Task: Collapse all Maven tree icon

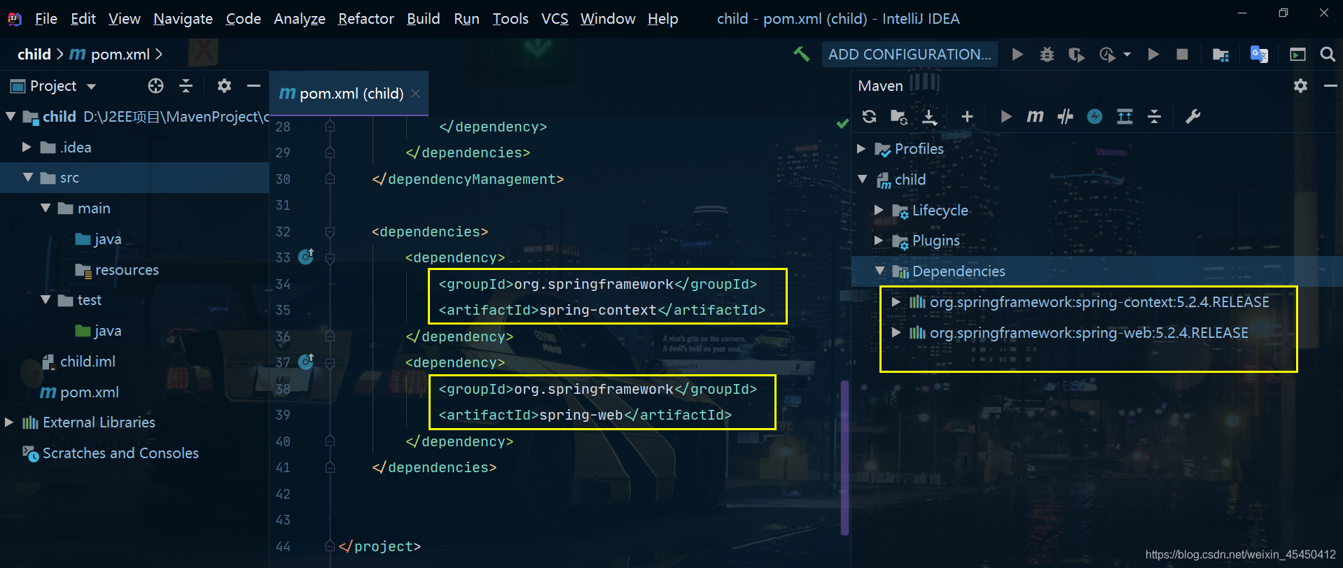Action: [1154, 116]
